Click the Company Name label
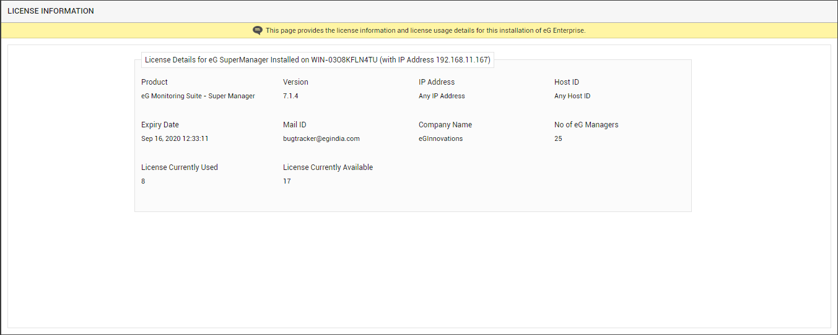838x335 pixels. [x=445, y=125]
